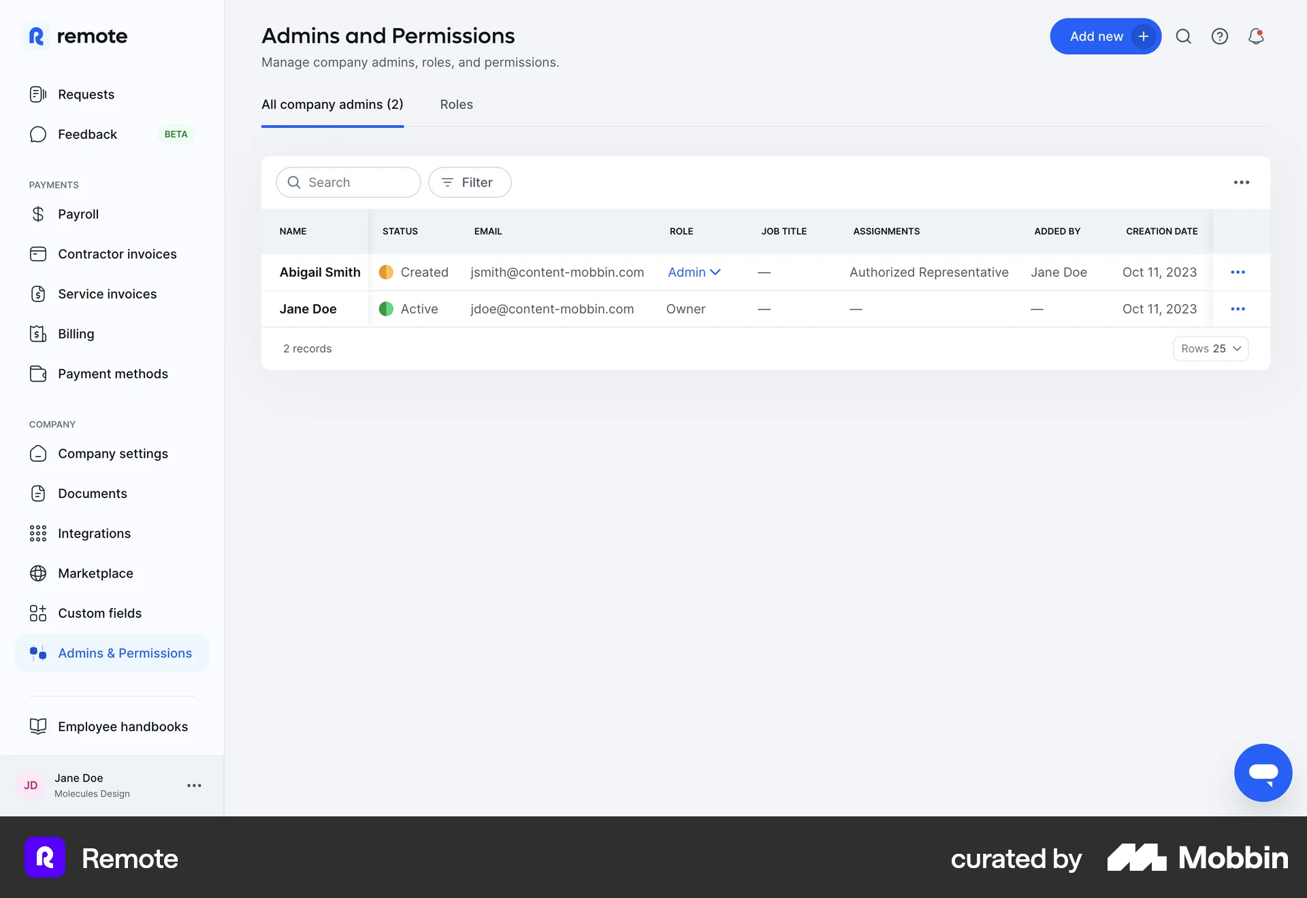The image size is (1307, 898).
Task: Open Service invoices from the sidebar
Action: 38,294
